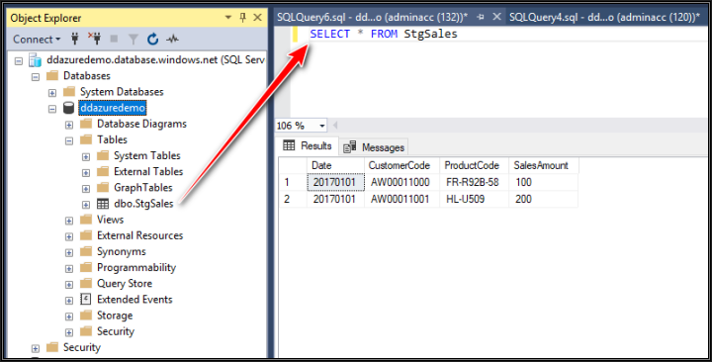Expand Extended Events node

[x=69, y=301]
